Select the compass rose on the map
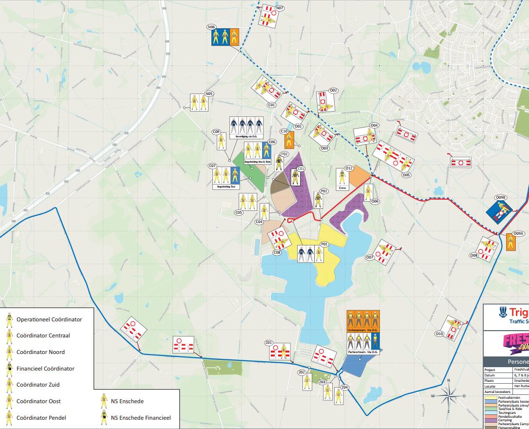The width and height of the screenshot is (529, 429). [449, 396]
